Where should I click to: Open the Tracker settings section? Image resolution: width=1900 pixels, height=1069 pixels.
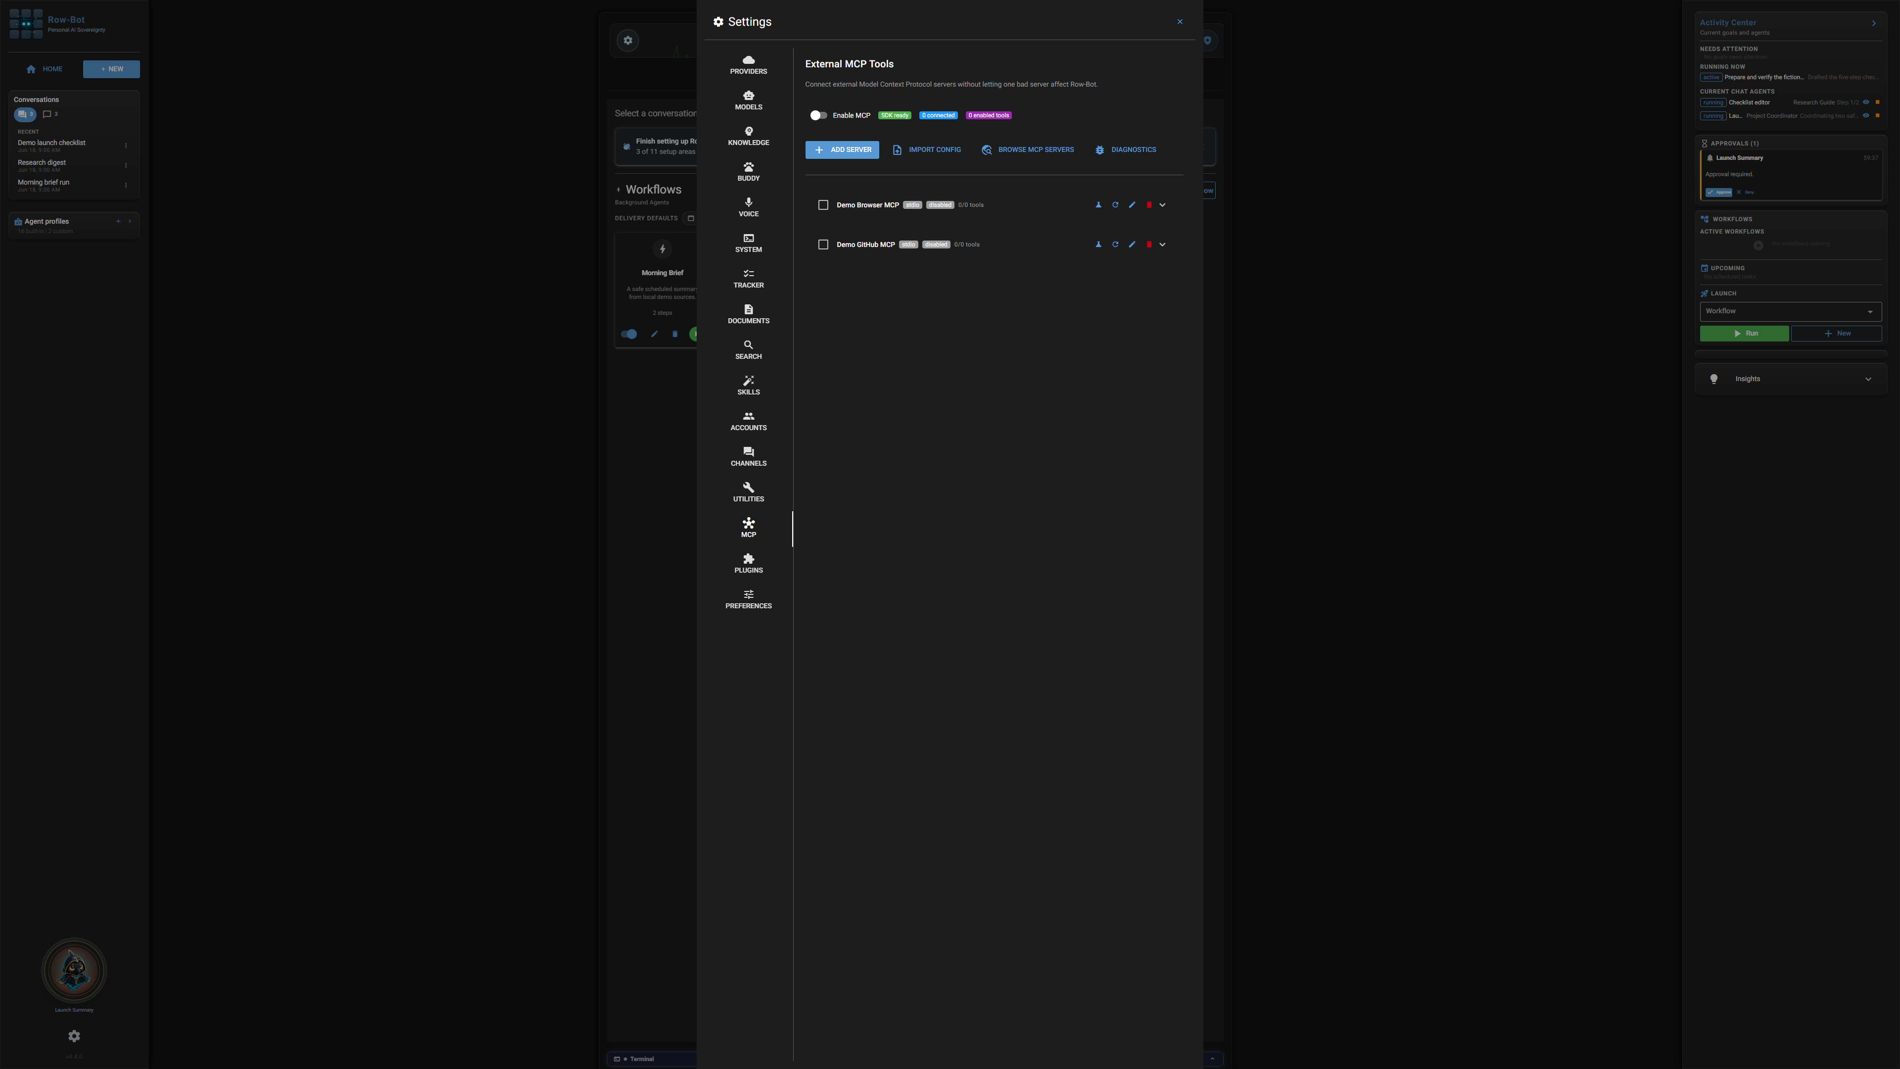[x=748, y=280]
